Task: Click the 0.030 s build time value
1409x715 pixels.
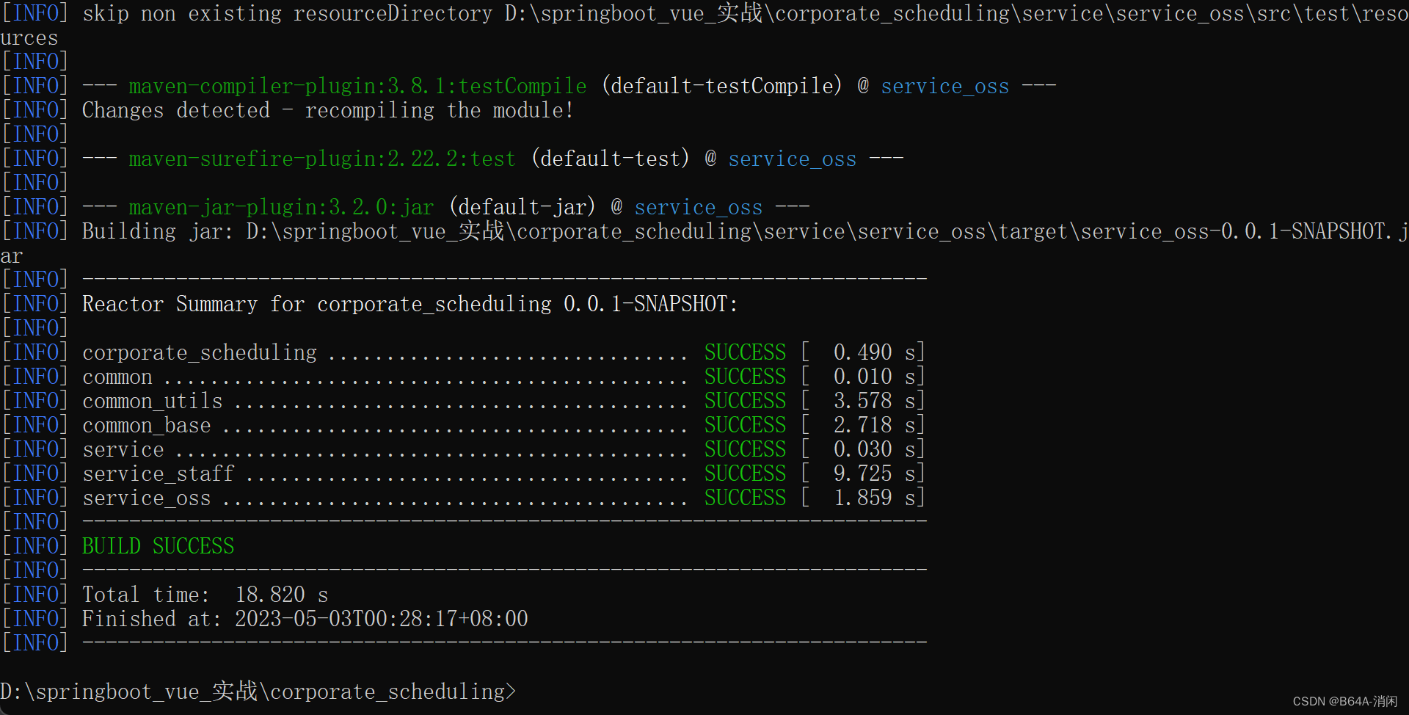Action: pyautogui.click(x=875, y=449)
